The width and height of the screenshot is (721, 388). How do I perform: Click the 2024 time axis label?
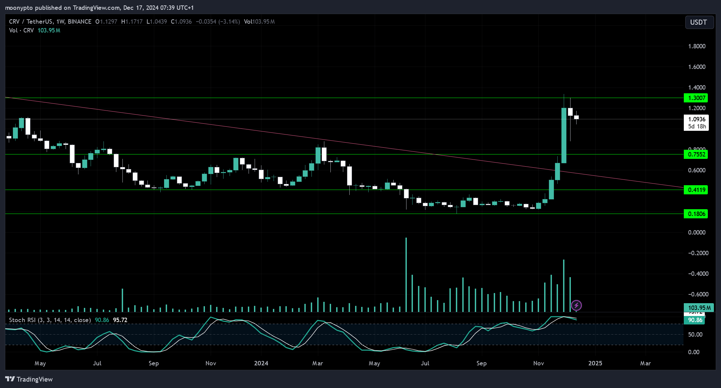click(261, 363)
